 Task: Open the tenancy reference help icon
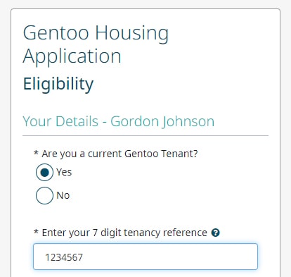point(215,233)
